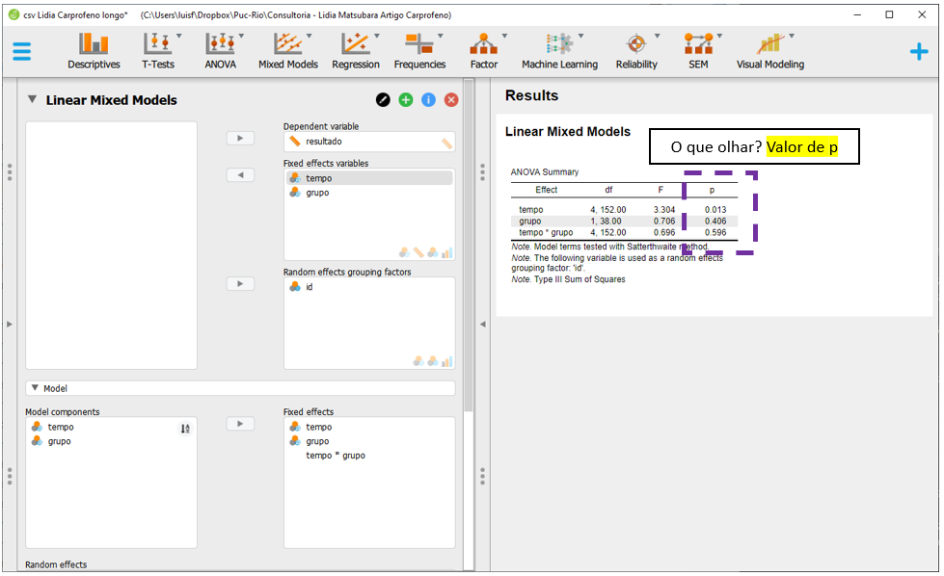This screenshot has width=944, height=576.
Task: Open the Frequencies analysis menu
Action: 419,51
